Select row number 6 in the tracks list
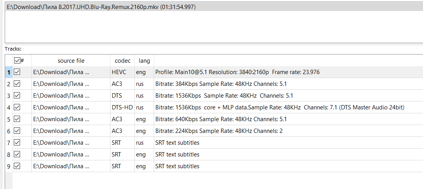Image resolution: width=423 pixels, height=189 pixels. (8, 131)
